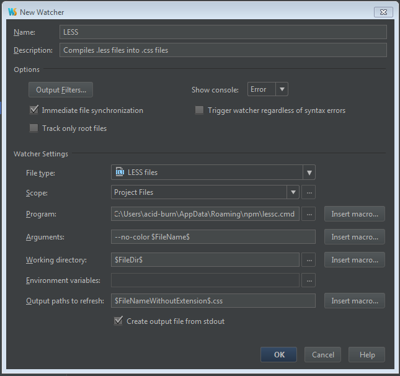The height and width of the screenshot is (376, 400).
Task: Click the File type: label
Action: [x=40, y=173]
